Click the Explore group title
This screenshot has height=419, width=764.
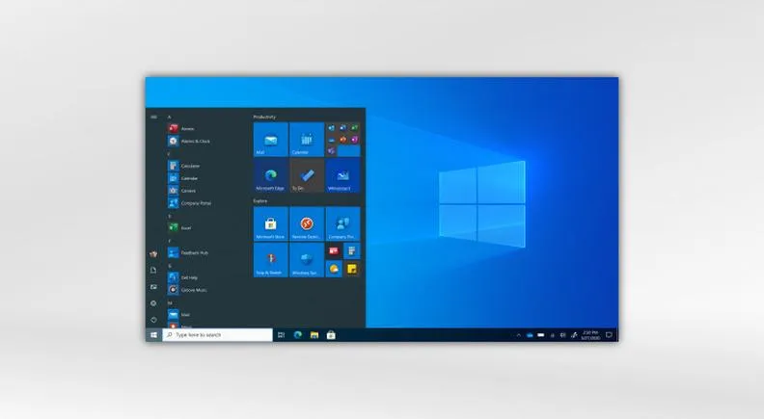[x=260, y=200]
